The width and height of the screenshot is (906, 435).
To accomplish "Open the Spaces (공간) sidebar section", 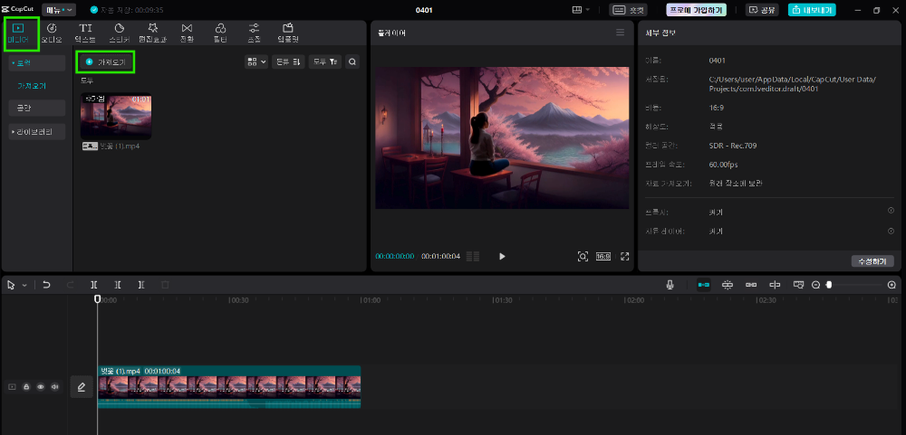I will 37,108.
